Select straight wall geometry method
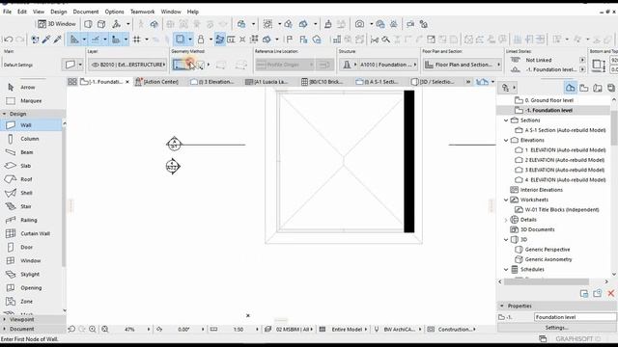Image resolution: width=618 pixels, height=347 pixels. coord(181,65)
